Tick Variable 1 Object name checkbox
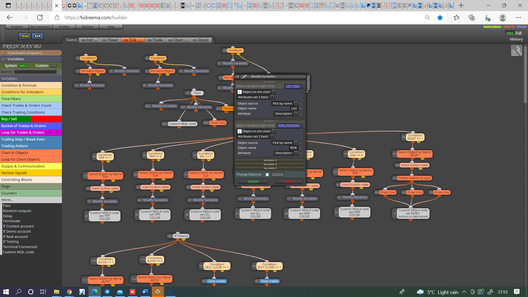The height and width of the screenshot is (297, 528). (300, 109)
